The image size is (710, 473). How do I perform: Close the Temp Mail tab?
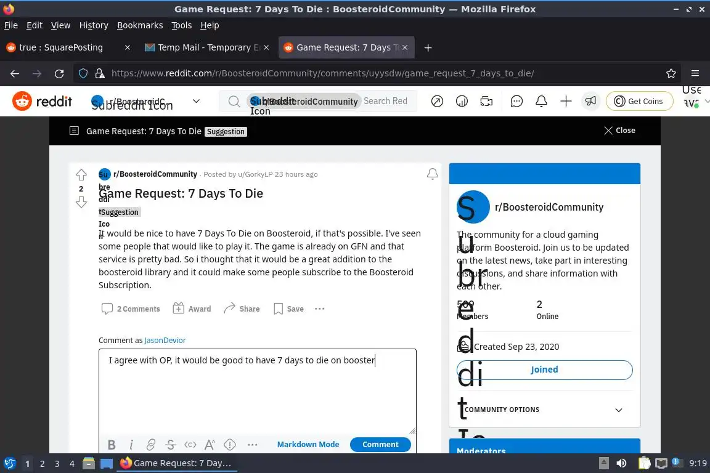click(x=266, y=47)
